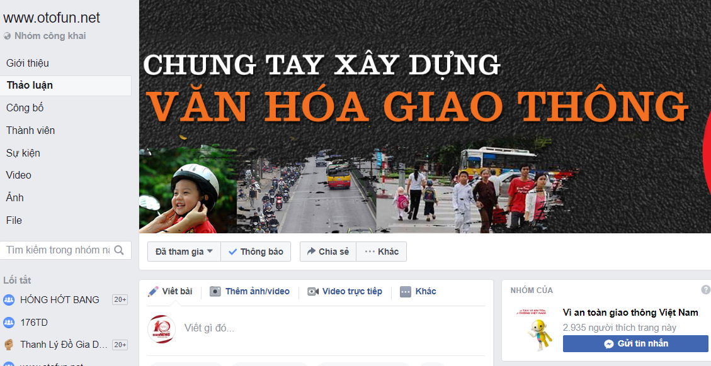Click the live video camera icon

point(313,291)
